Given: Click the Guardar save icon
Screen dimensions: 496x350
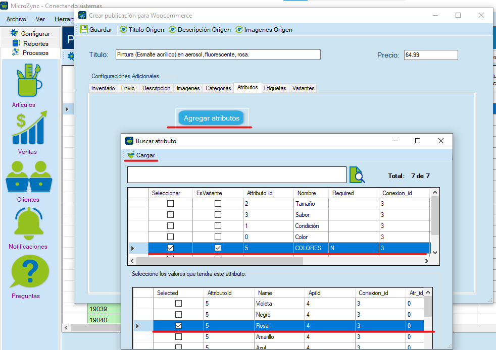Looking at the screenshot, I should [83, 30].
